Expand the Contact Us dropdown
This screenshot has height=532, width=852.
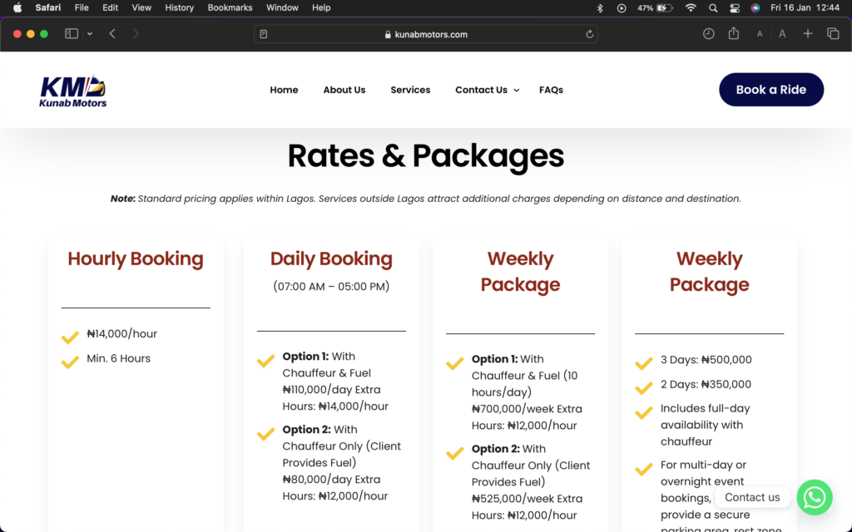(516, 91)
